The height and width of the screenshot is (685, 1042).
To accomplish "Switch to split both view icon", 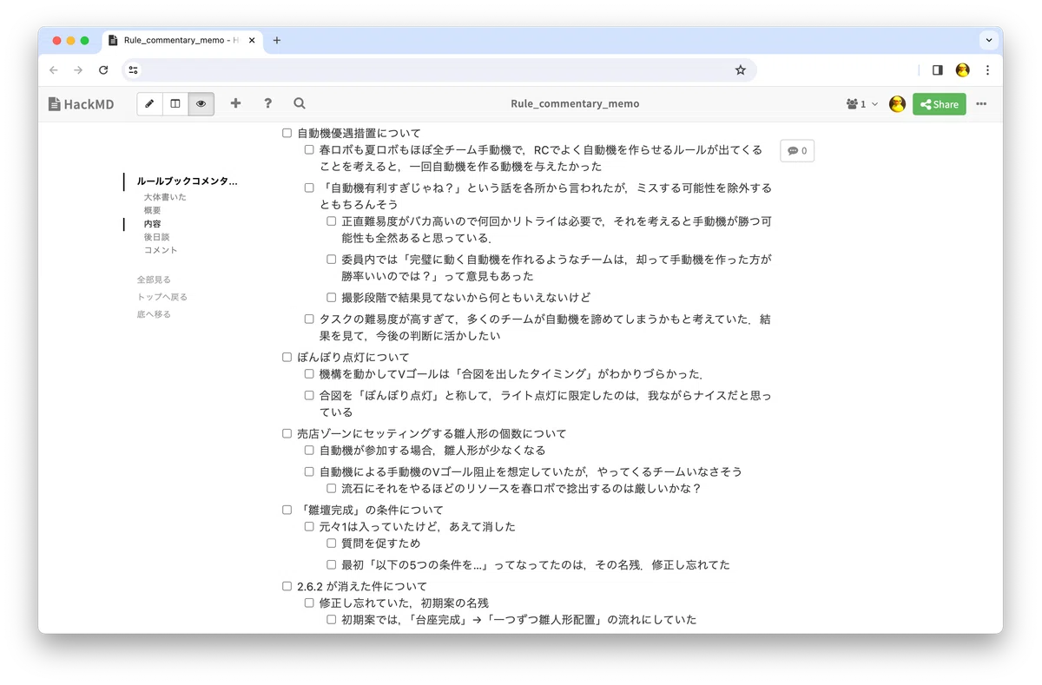I will point(175,103).
